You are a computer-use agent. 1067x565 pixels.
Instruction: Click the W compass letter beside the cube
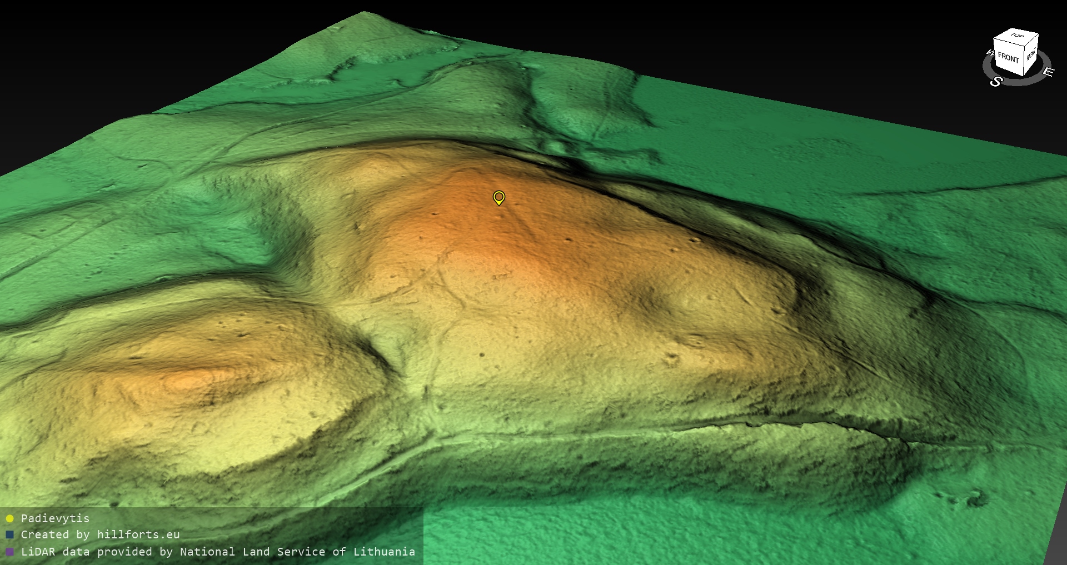[989, 53]
